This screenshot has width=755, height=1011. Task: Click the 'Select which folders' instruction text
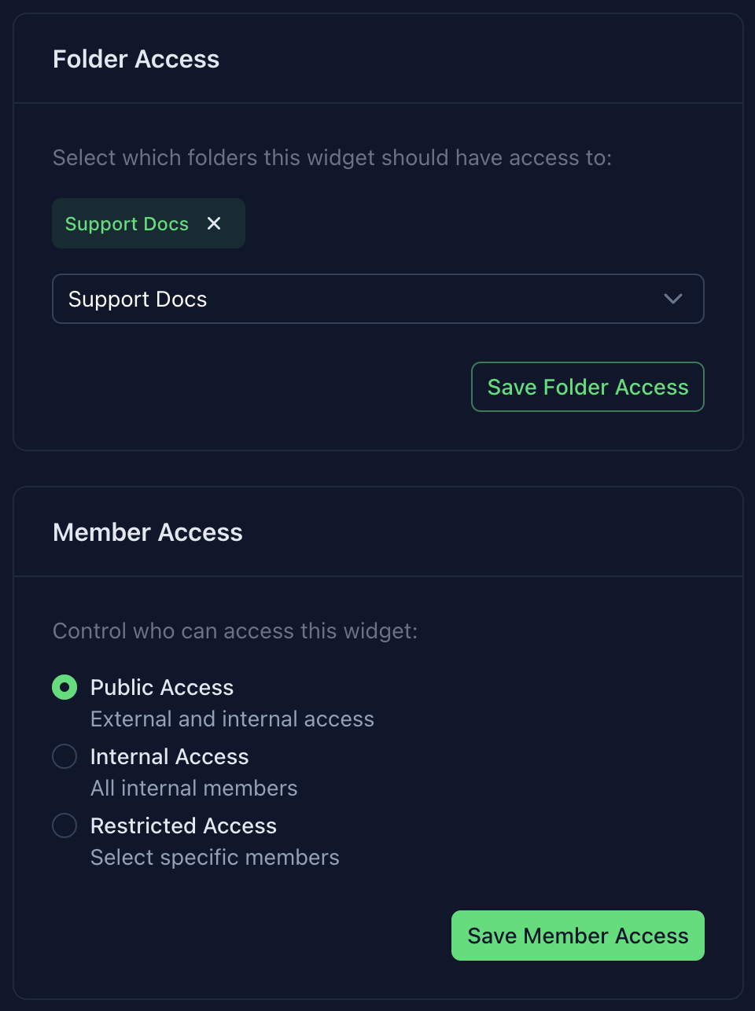(332, 157)
